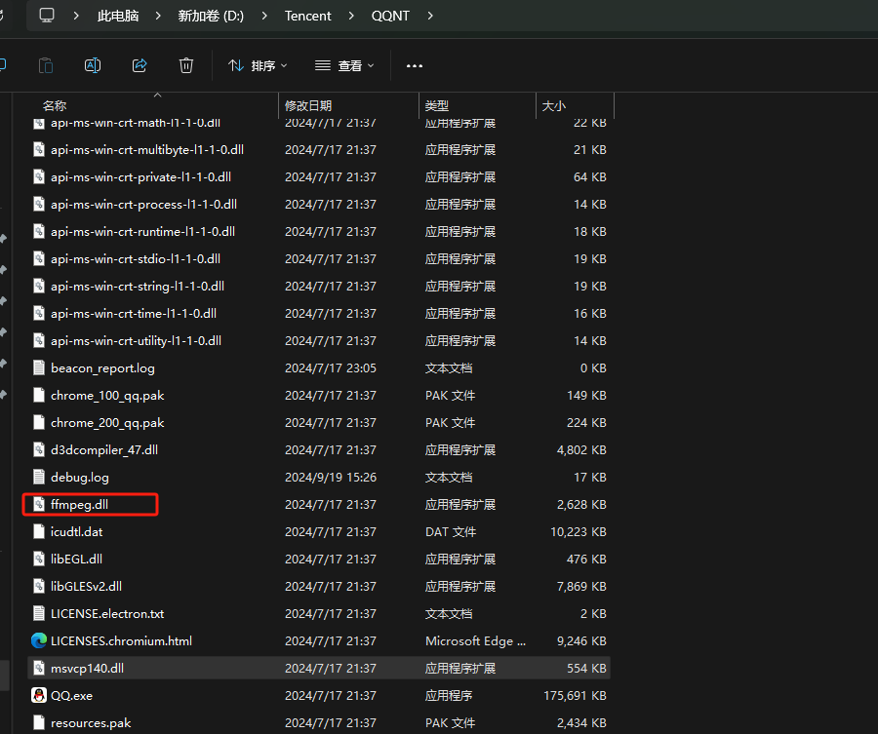The width and height of the screenshot is (878, 734).
Task: Click 应用程序 type cell of QQ.exe
Action: click(x=449, y=695)
